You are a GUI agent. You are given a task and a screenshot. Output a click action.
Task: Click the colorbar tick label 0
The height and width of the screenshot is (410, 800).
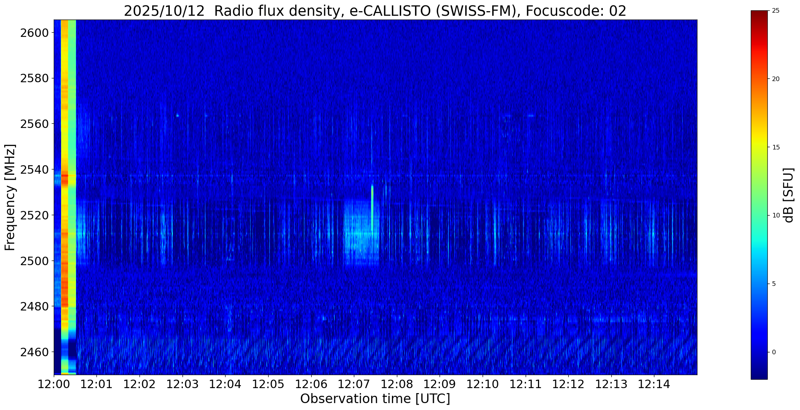pos(774,352)
